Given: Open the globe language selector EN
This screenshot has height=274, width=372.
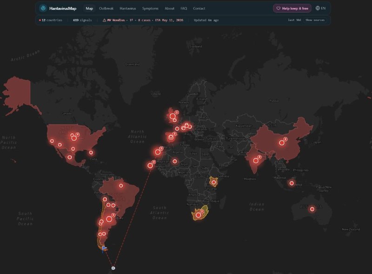Looking at the screenshot, I should click(320, 8).
